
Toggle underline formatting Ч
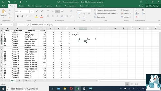(x=27, y=16)
